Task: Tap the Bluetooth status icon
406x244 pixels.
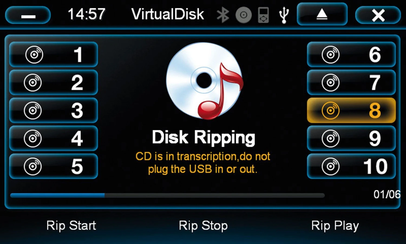Action: pyautogui.click(x=223, y=15)
